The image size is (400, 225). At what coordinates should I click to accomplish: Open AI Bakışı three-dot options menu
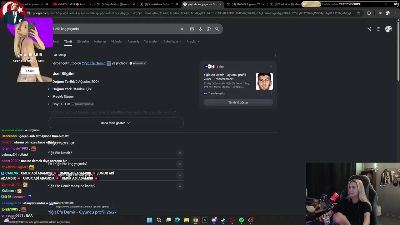pyautogui.click(x=275, y=55)
